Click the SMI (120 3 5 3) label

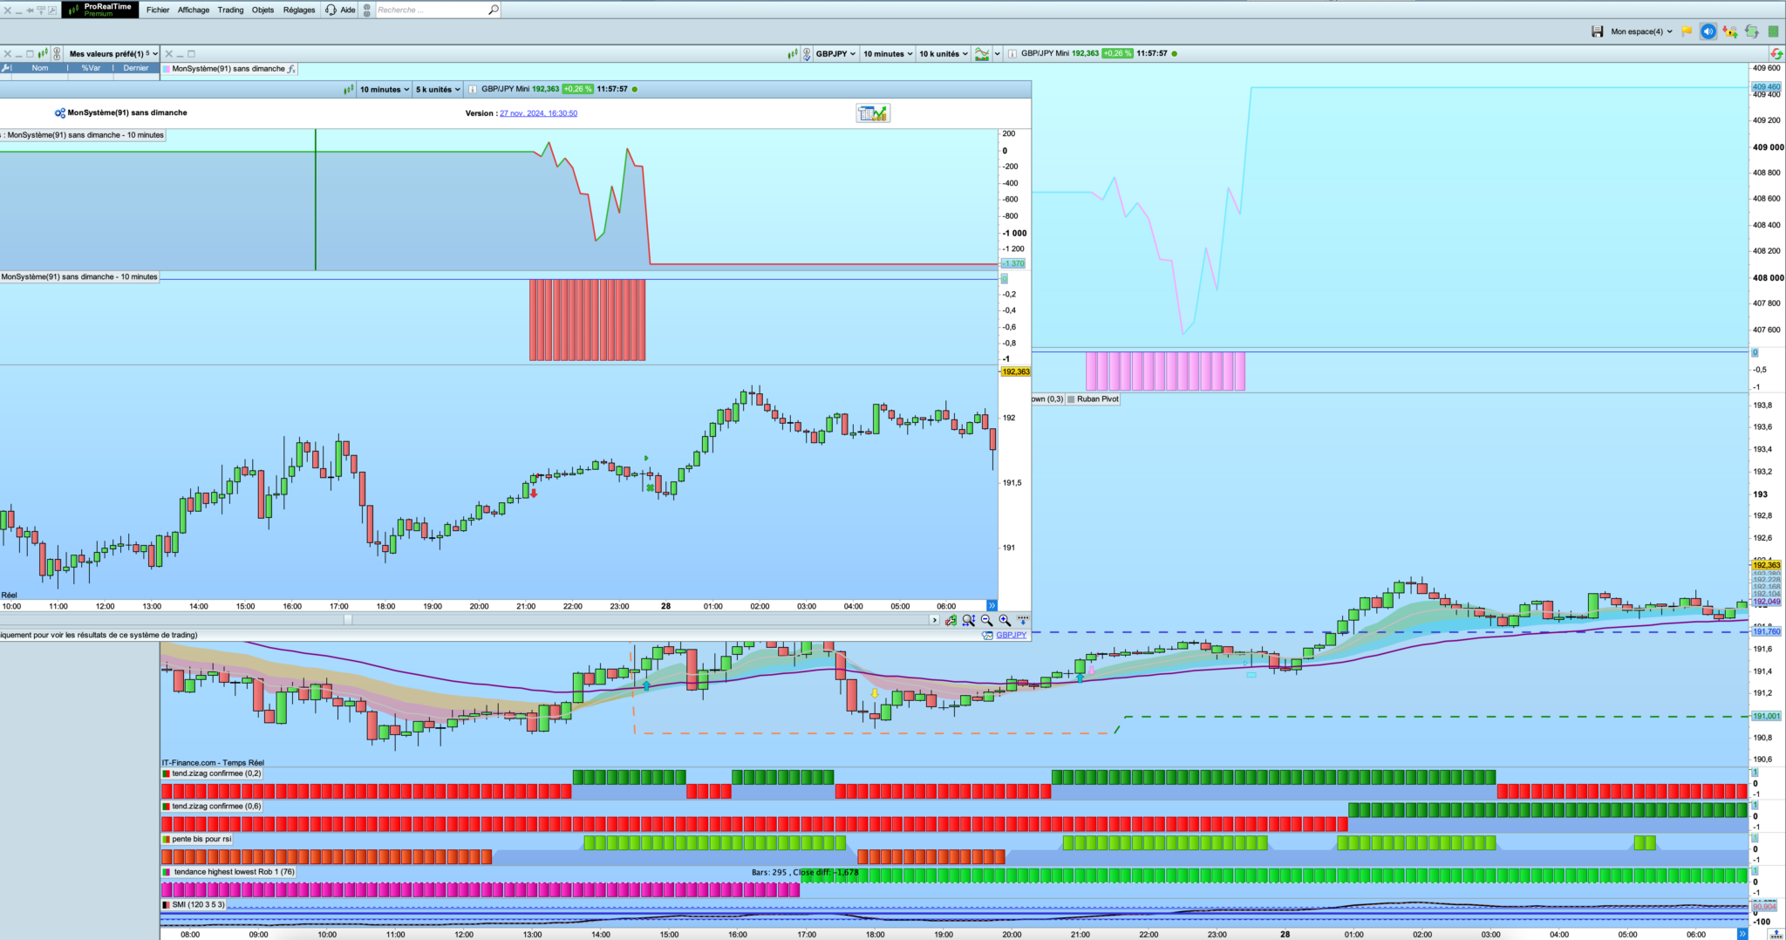(x=198, y=904)
